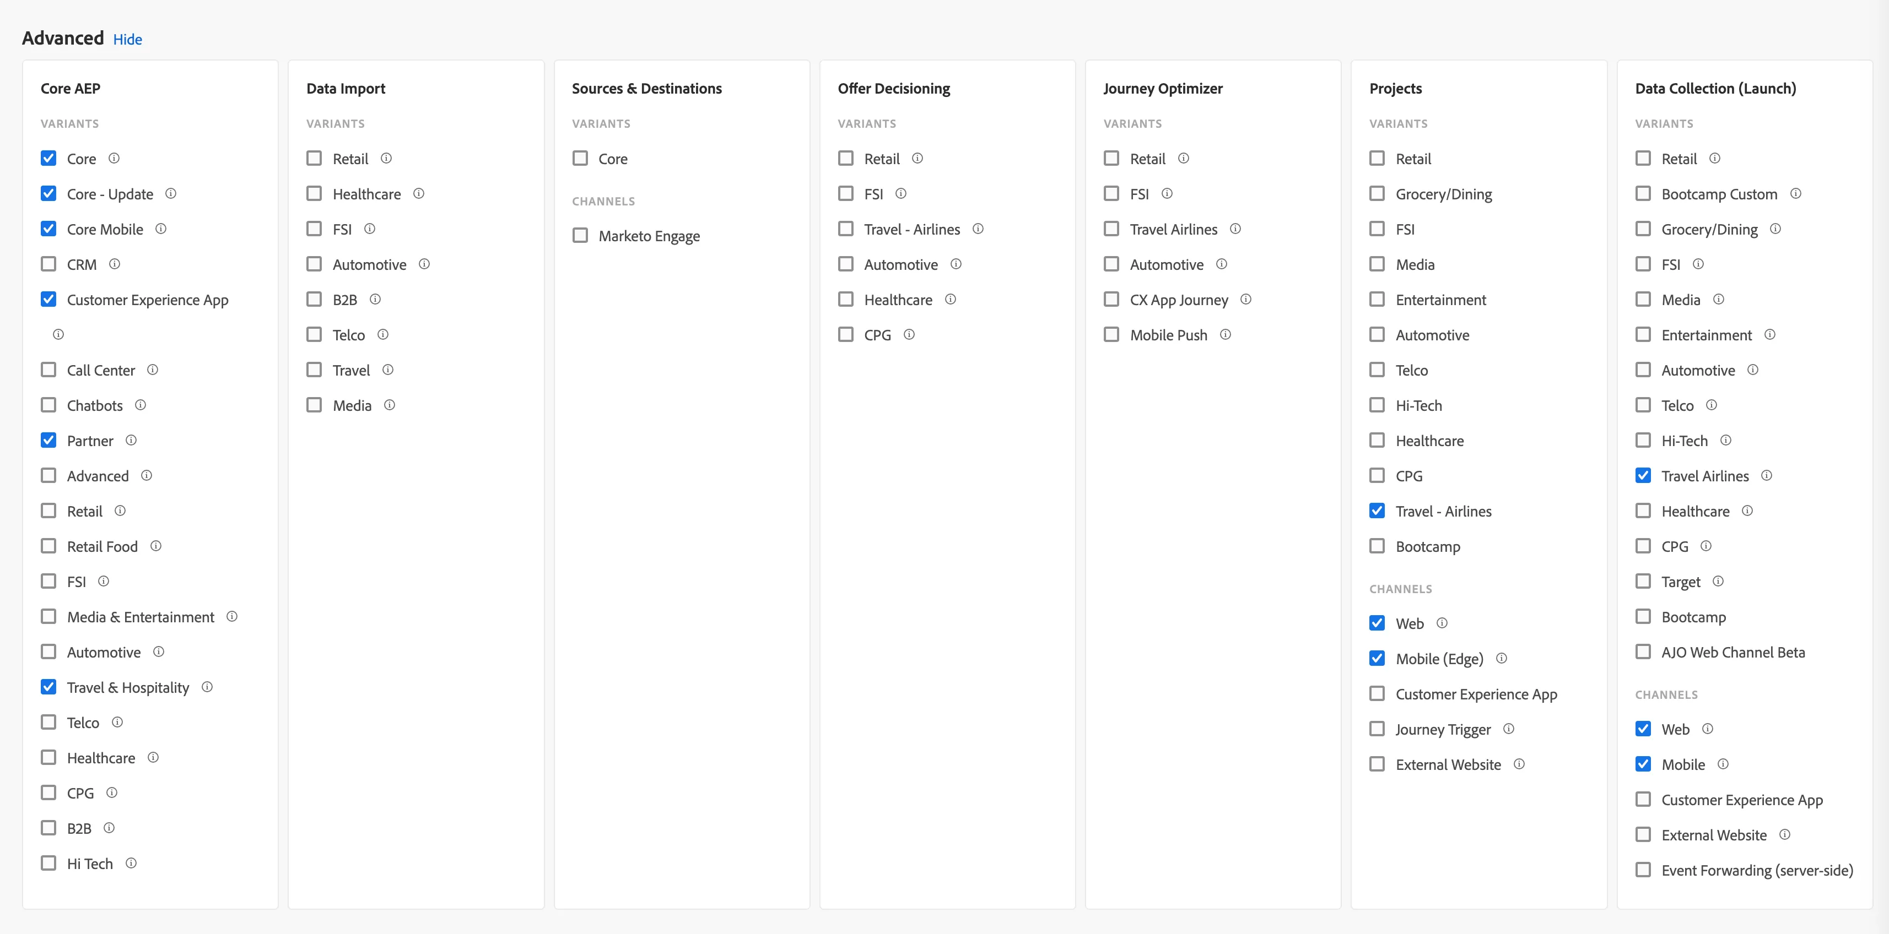Check Event Forwarding (server-side) checkbox
The height and width of the screenshot is (934, 1889).
pos(1643,870)
